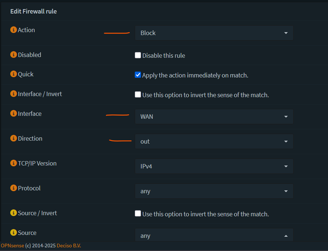Show help icon for Interface field
Image resolution: width=328 pixels, height=251 pixels.
click(14, 114)
